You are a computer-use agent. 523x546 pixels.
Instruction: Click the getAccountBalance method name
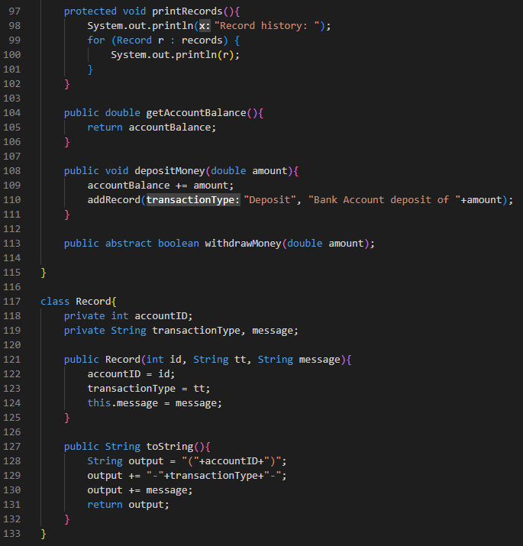click(196, 113)
